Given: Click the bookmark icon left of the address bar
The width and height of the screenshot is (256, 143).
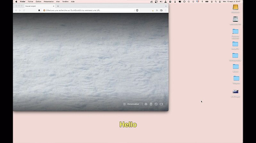Looking at the screenshot, I should click(39, 10).
